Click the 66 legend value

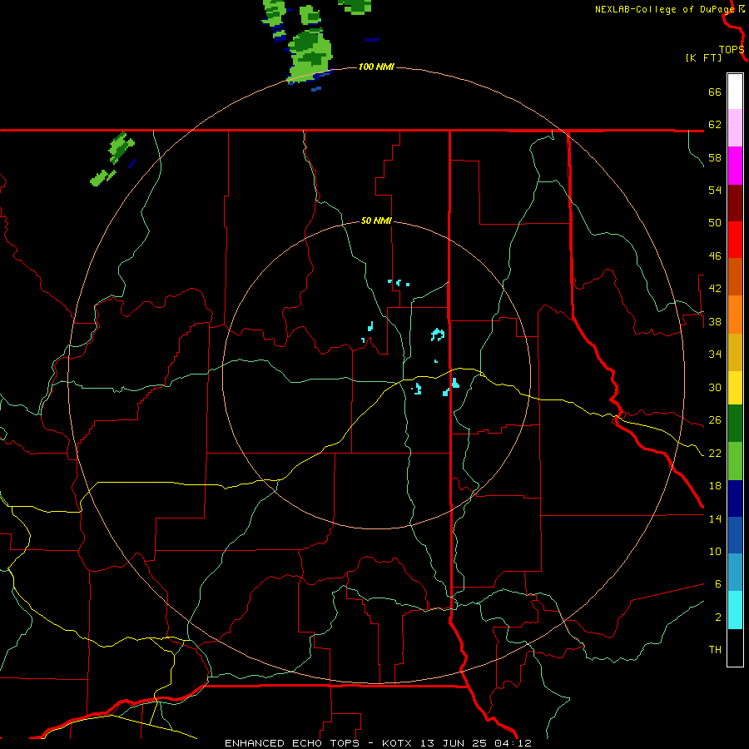coord(715,92)
